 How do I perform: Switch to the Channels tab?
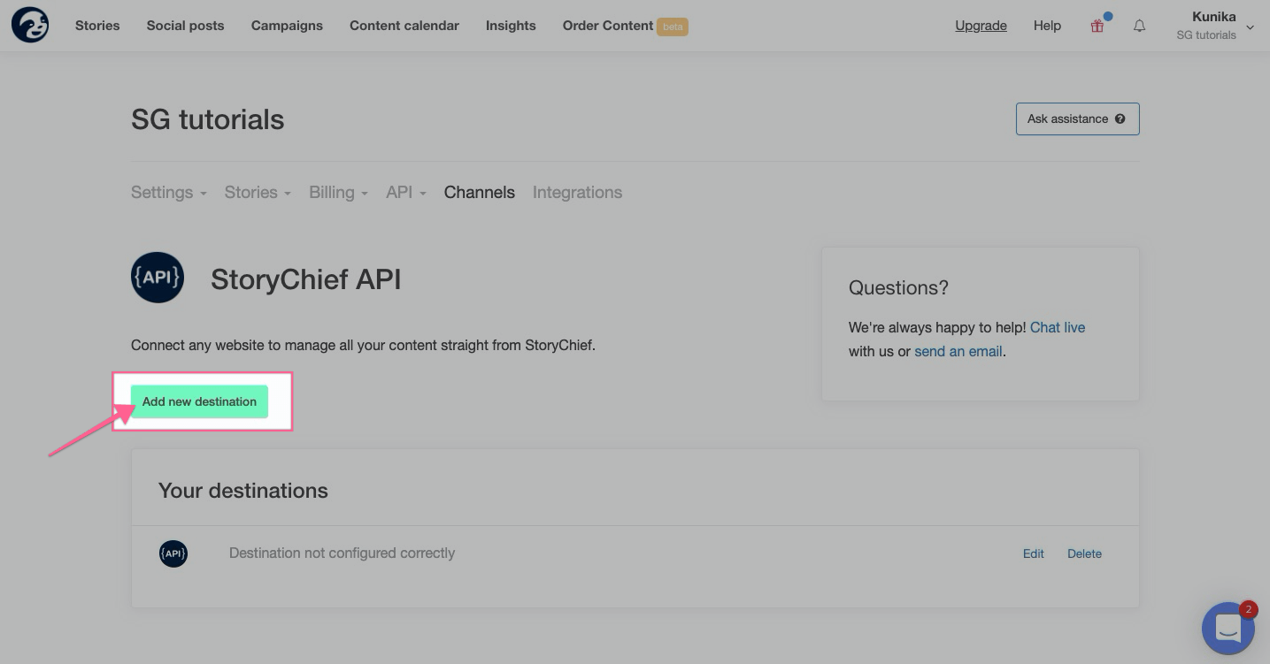(480, 192)
